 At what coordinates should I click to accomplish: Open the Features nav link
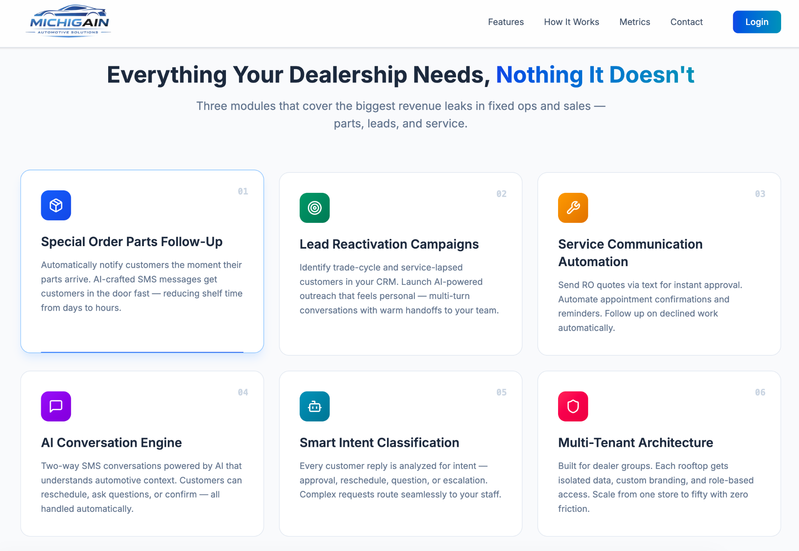click(x=506, y=22)
